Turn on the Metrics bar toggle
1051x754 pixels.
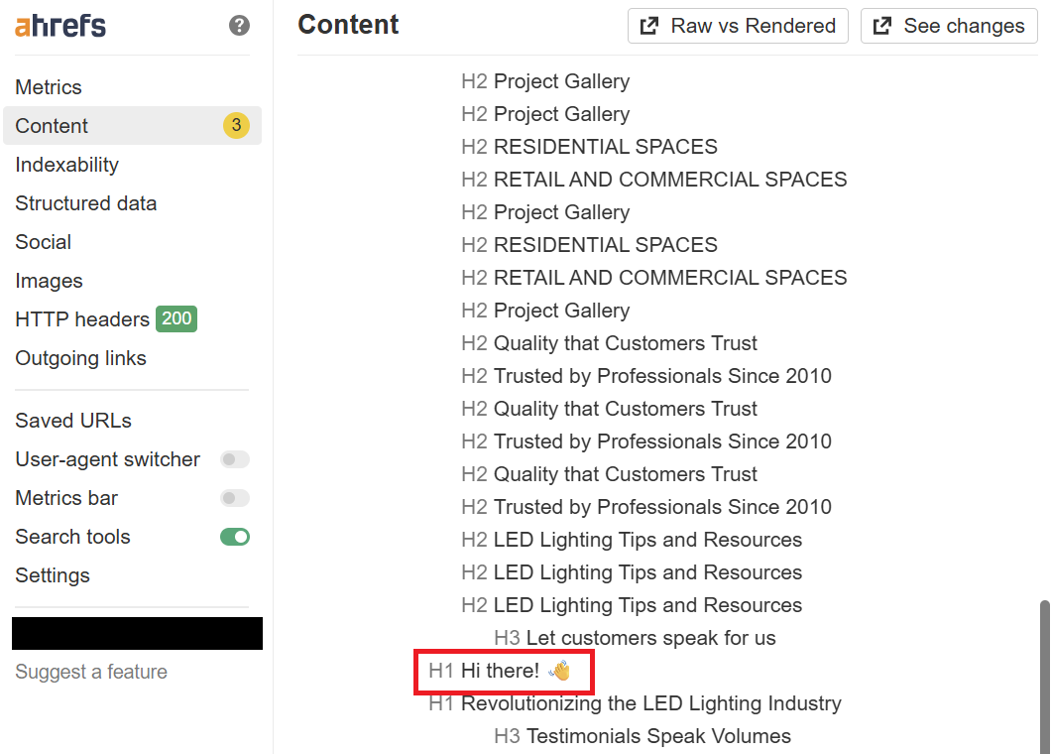point(235,498)
